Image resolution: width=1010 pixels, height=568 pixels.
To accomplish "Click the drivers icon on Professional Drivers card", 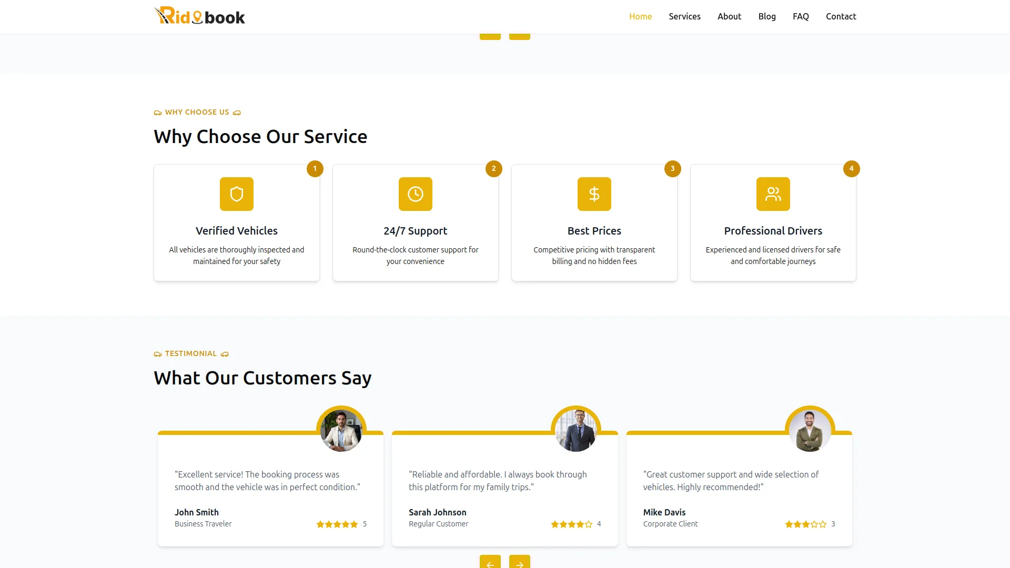I will point(773,194).
